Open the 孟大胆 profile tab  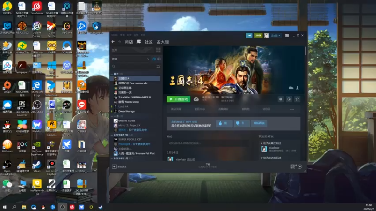163,42
